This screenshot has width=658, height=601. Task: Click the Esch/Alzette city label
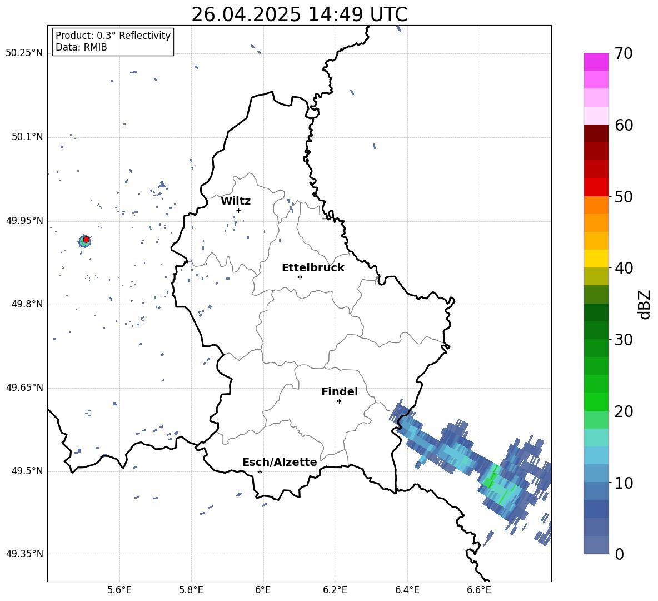point(280,463)
